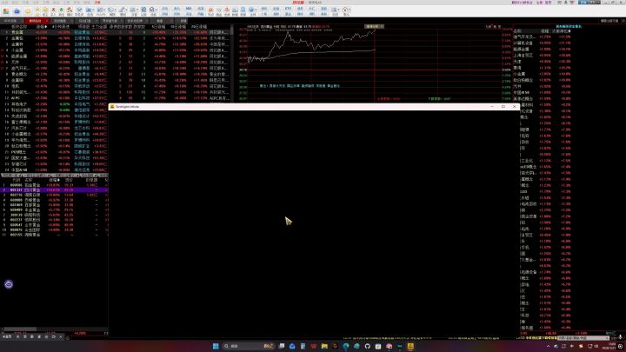Viewport: 626px width, 352px height.
Task: Click 上海自贸区 in the right sector panel
Action: 523,55
